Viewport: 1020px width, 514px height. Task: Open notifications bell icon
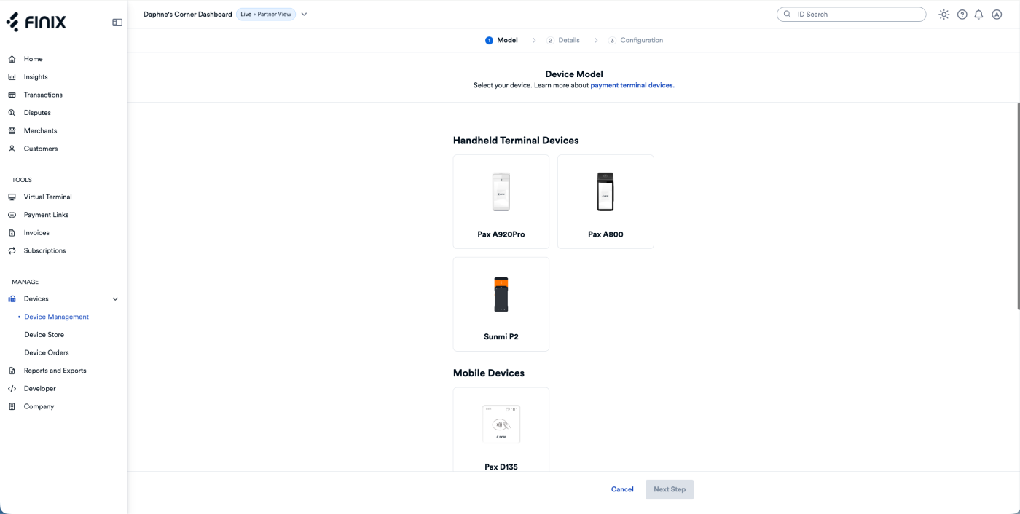pyautogui.click(x=979, y=15)
